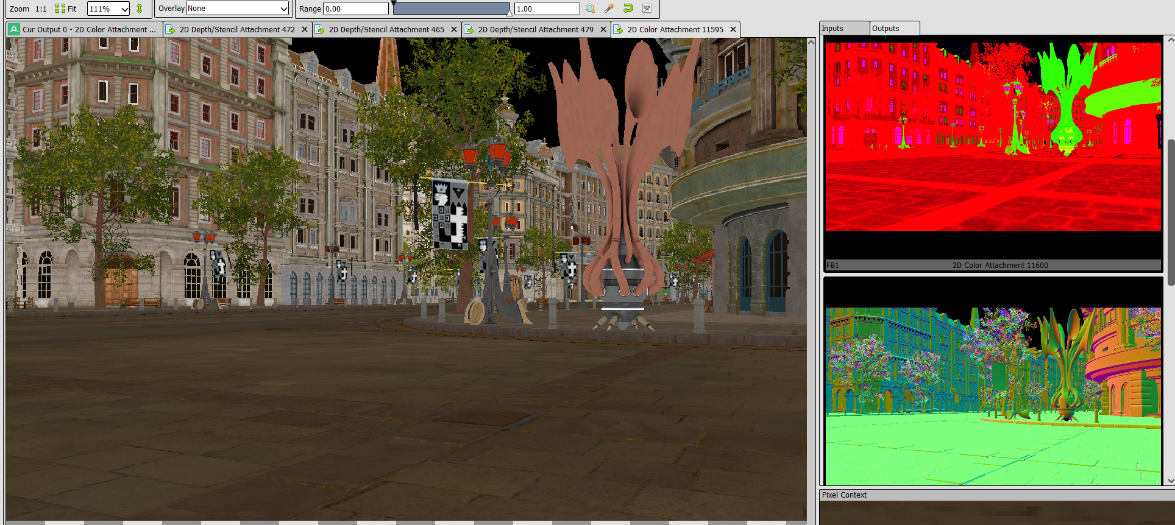This screenshot has width=1175, height=525.
Task: Toggle the histogram view icon
Action: (x=647, y=9)
